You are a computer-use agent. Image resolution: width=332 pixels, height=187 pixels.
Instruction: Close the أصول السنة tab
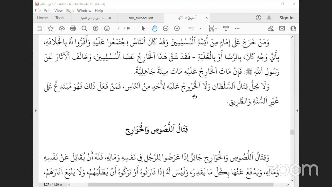[x=206, y=18]
